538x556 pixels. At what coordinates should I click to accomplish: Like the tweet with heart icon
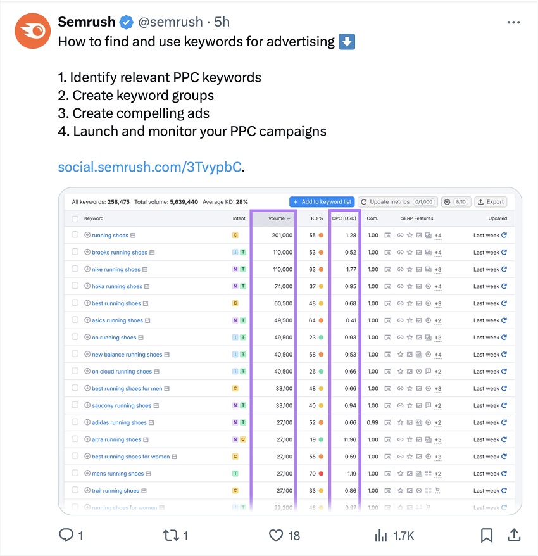tap(276, 535)
